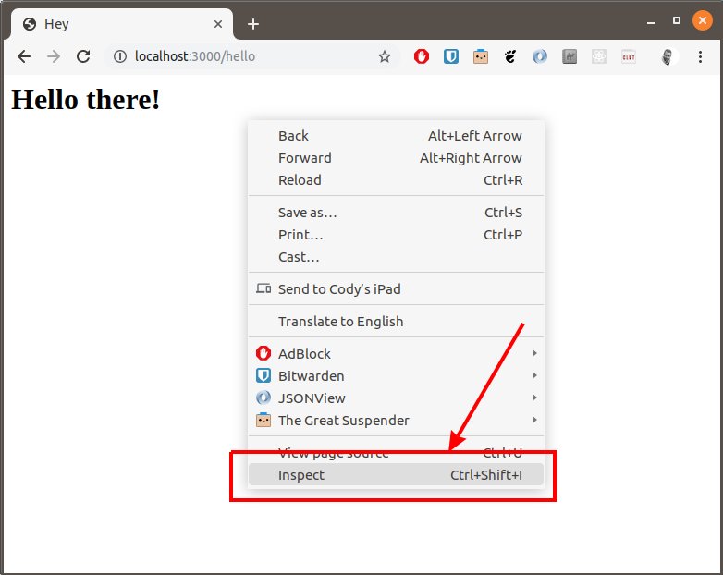Open a new tab with plus button
Viewport: 723px width, 575px height.
[x=253, y=24]
